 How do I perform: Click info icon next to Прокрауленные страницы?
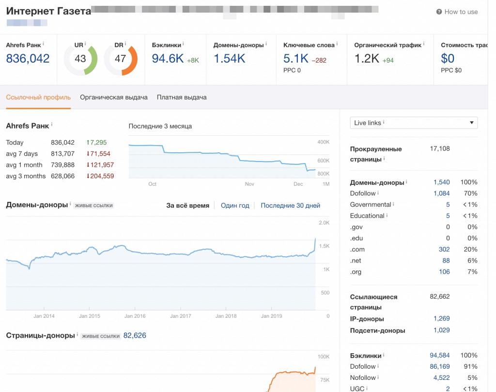pyautogui.click(x=384, y=158)
